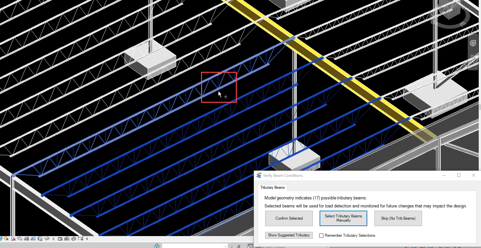Expand the navigation bar options arrow

point(476,68)
